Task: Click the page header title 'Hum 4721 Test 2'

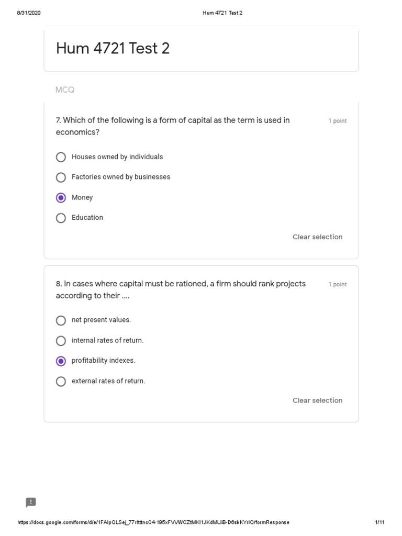Action: point(222,13)
